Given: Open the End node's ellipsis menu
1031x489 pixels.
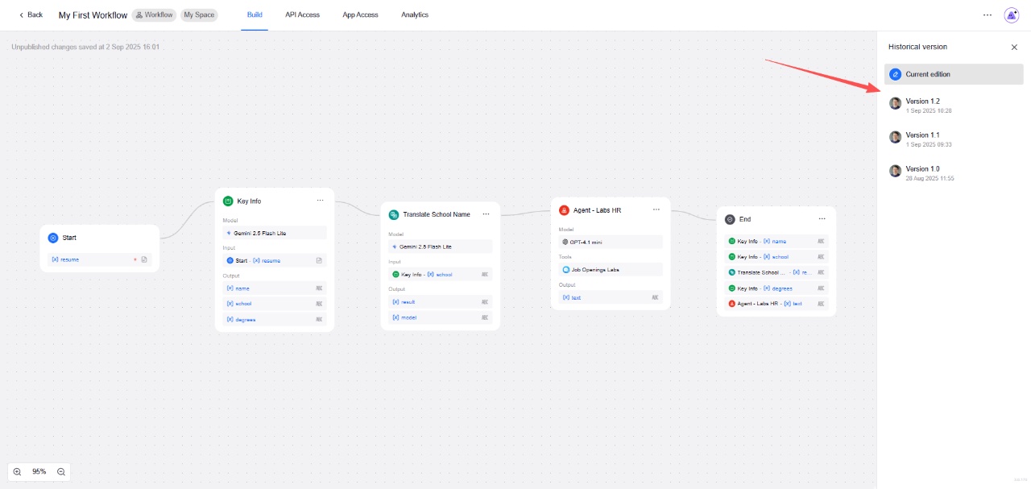Looking at the screenshot, I should [822, 219].
